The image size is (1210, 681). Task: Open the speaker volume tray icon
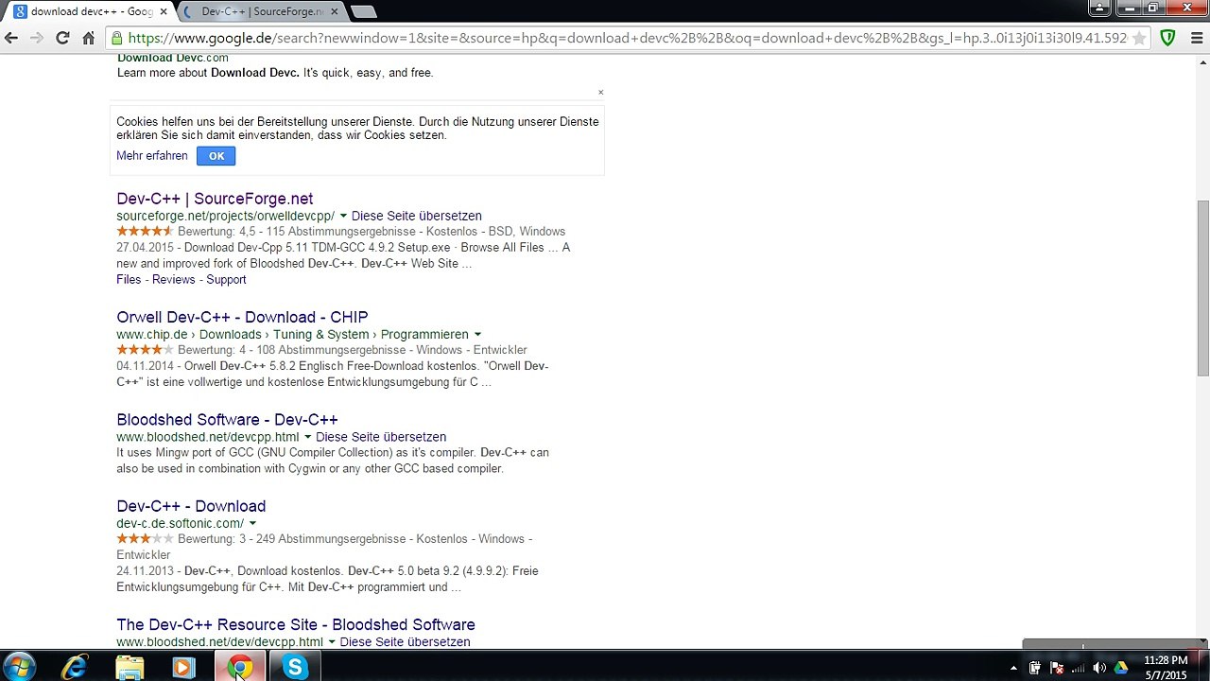pos(1099,668)
